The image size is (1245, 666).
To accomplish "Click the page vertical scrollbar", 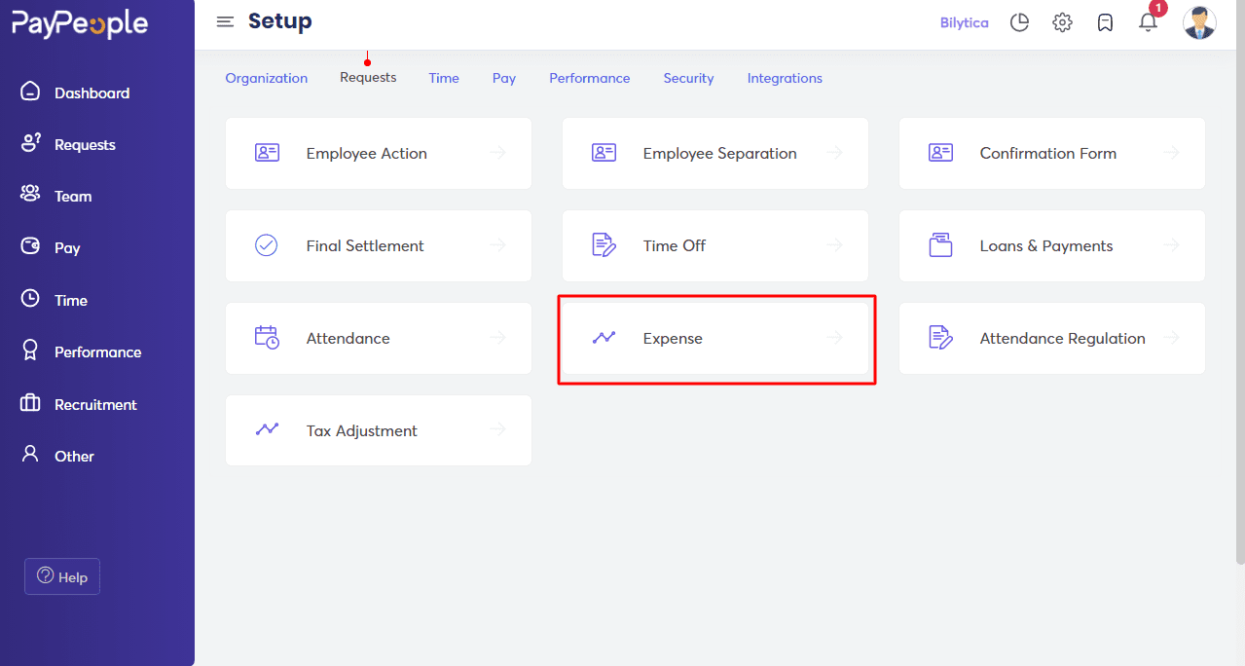I will click(x=1239, y=282).
